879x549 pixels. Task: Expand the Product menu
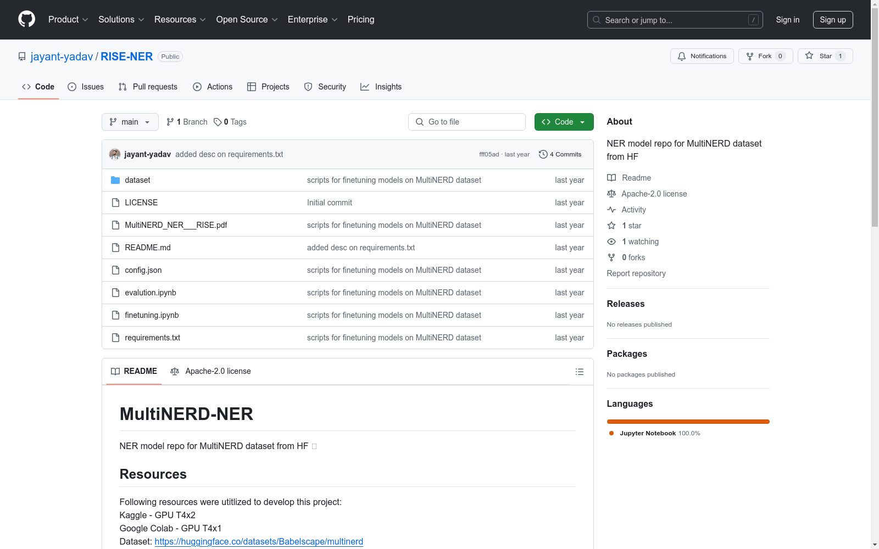[x=68, y=19]
